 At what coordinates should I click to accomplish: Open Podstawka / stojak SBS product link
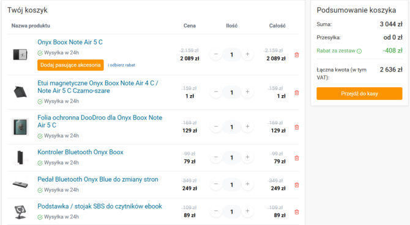[x=100, y=206]
